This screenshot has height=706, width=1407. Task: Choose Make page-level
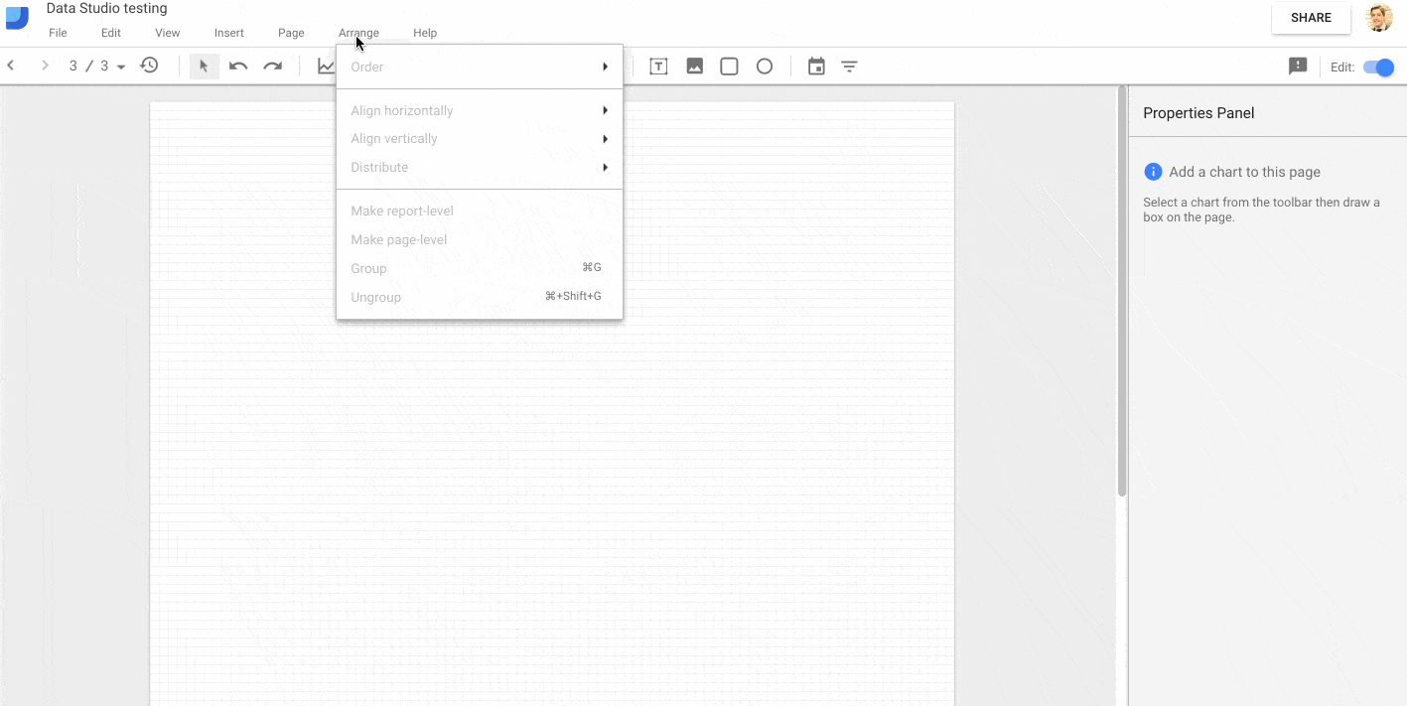tap(480, 240)
